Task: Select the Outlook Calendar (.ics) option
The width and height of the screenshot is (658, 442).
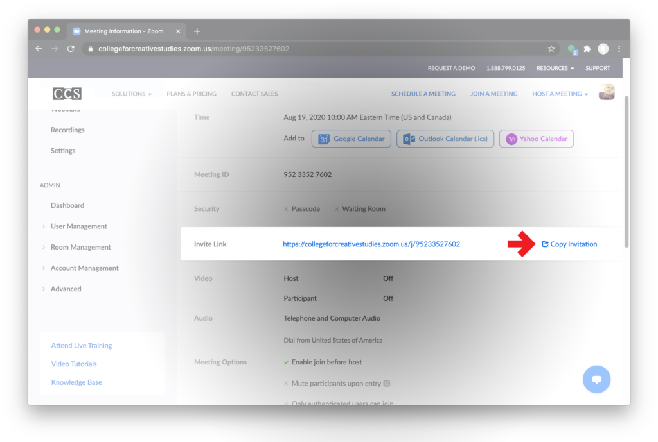Action: click(445, 138)
